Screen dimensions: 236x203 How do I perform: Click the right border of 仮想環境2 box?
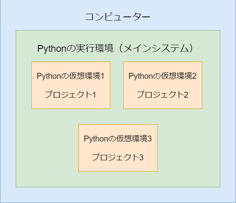click(202, 85)
